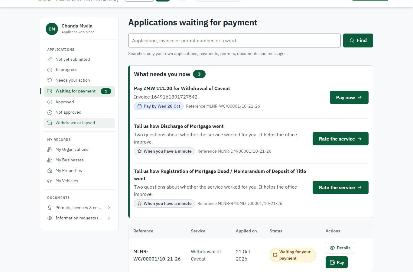Open My Properties records

(x=79, y=171)
